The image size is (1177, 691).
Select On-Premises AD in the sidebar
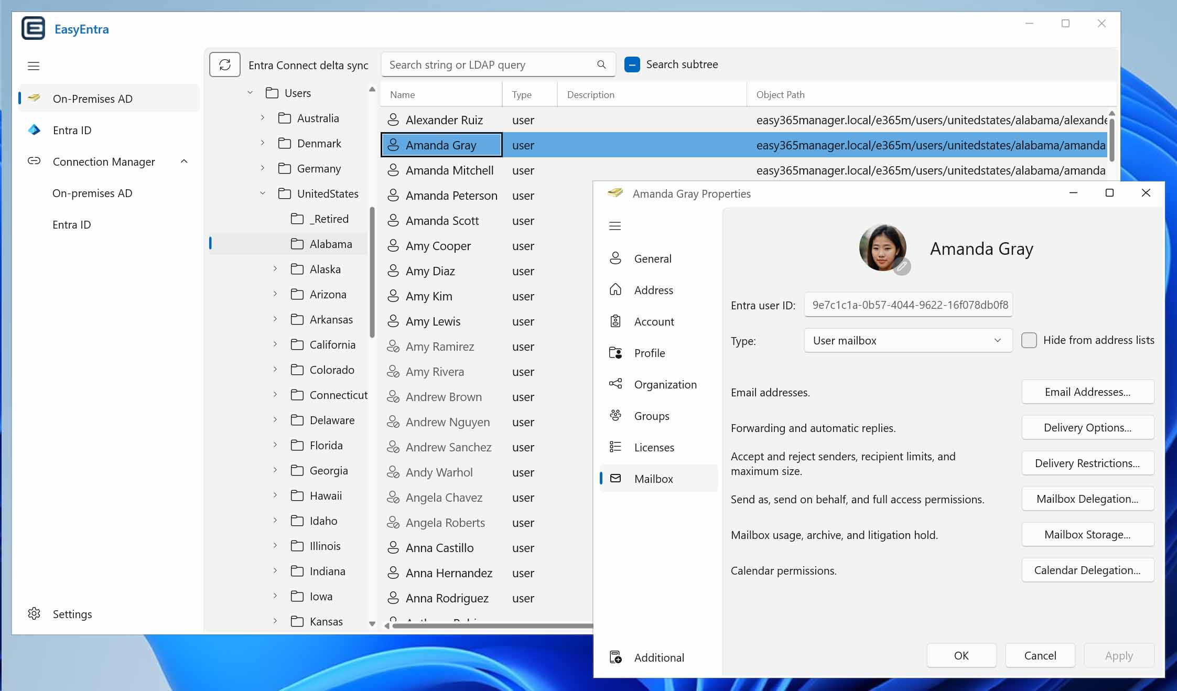(109, 98)
